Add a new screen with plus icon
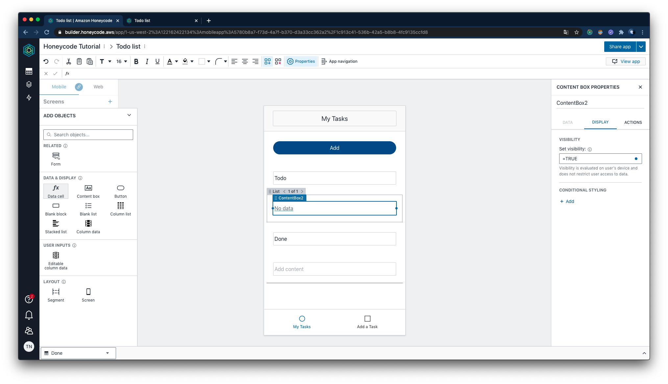Viewport: 668px width, 384px height. click(x=110, y=102)
